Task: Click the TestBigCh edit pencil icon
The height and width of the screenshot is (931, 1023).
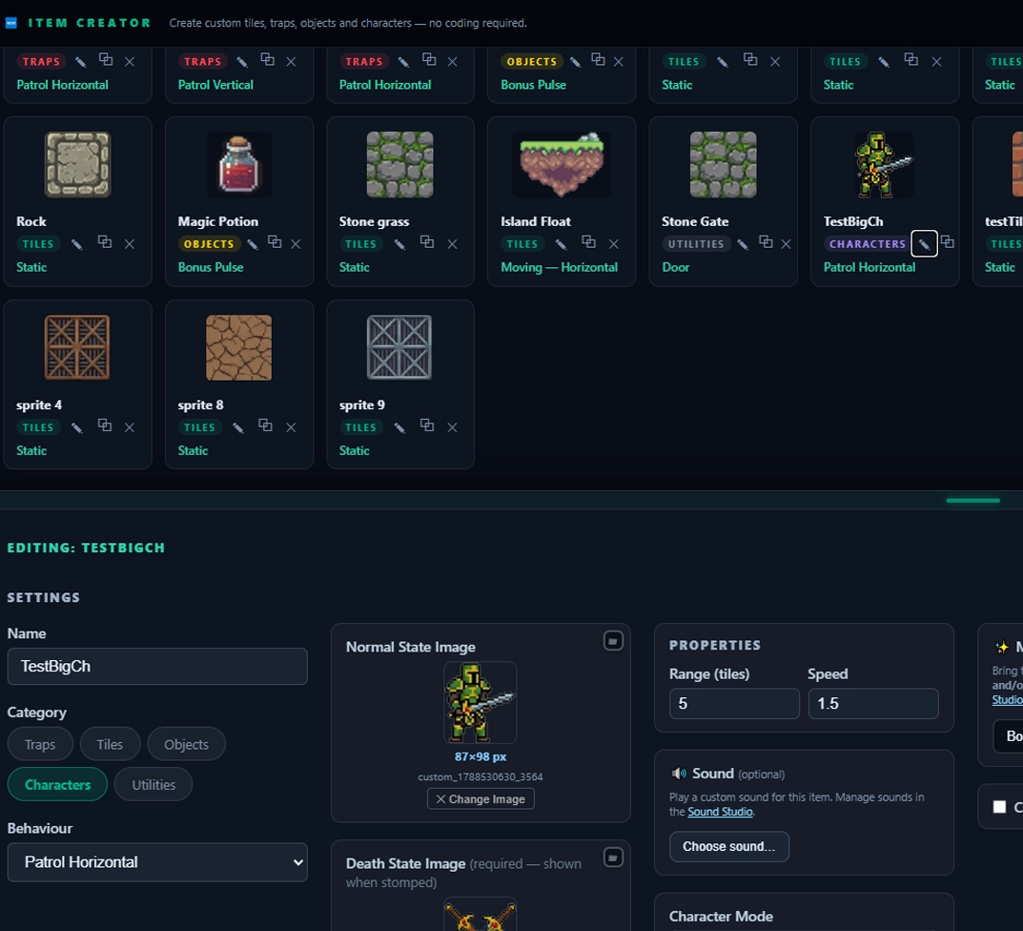Action: click(x=925, y=244)
